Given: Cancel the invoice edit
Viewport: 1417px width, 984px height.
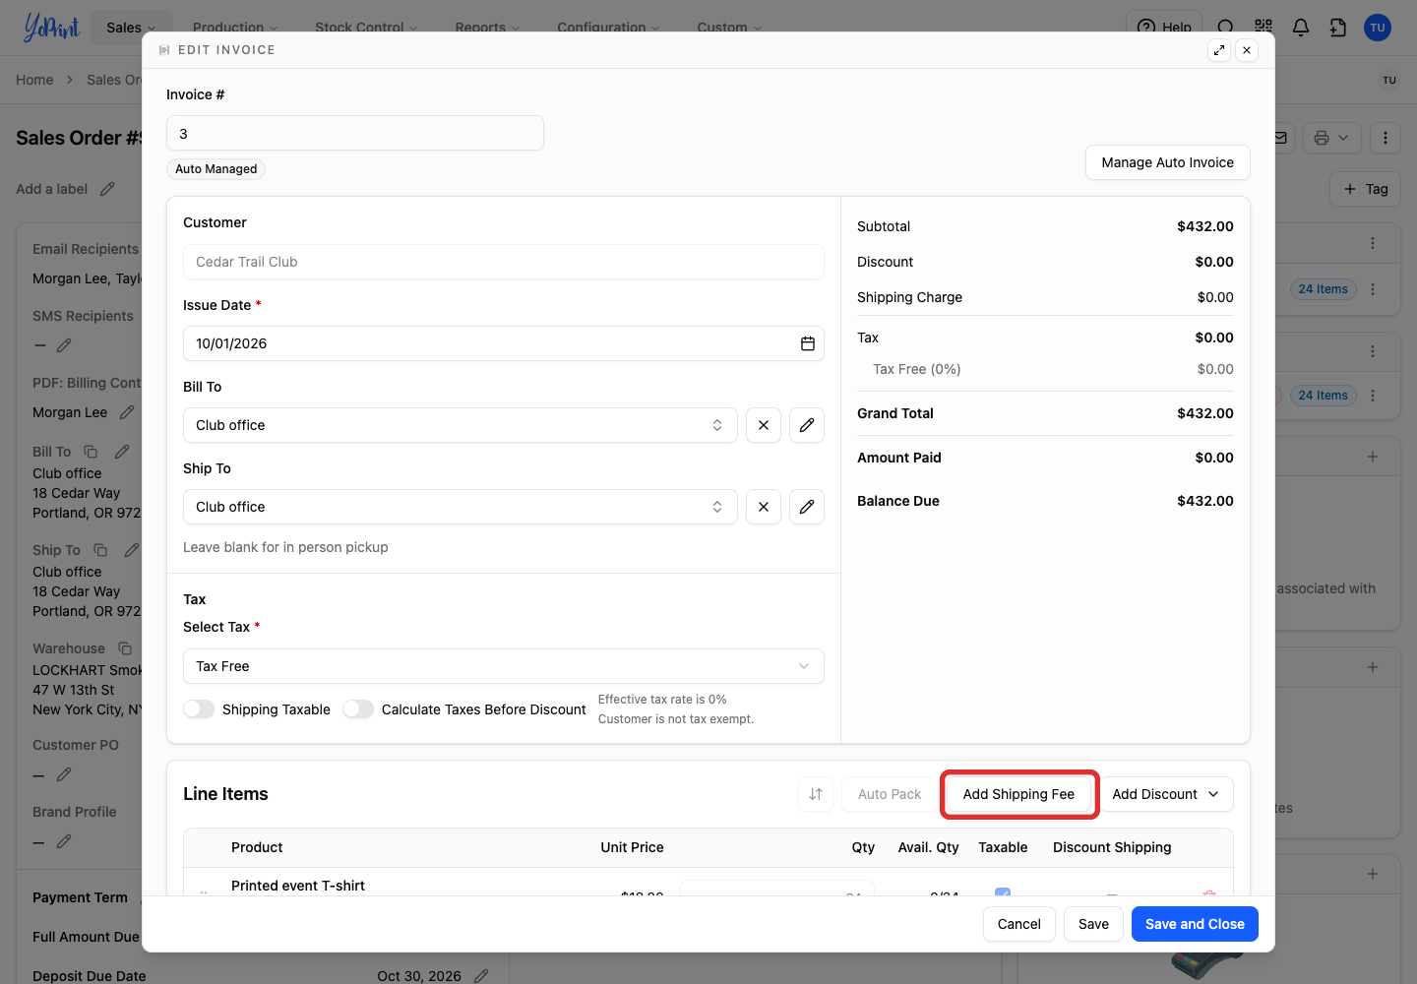Looking at the screenshot, I should pyautogui.click(x=1019, y=924).
